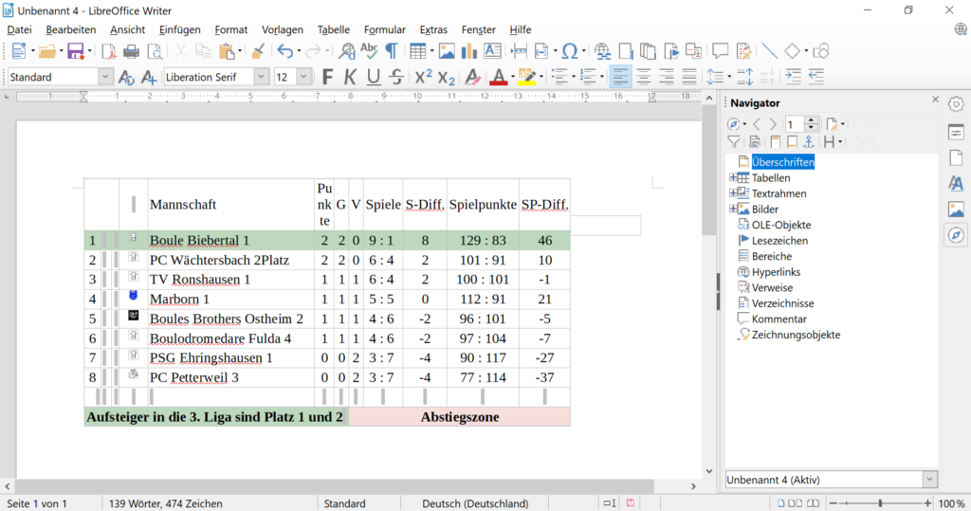This screenshot has height=511, width=971.
Task: Click the Save document icon
Action: 76,51
